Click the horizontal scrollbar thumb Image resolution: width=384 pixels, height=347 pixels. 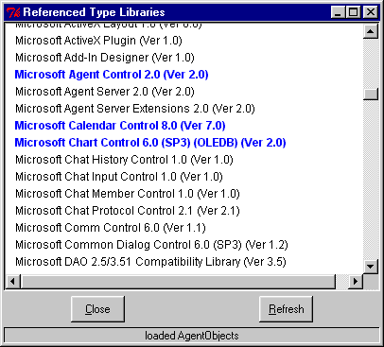(178, 281)
